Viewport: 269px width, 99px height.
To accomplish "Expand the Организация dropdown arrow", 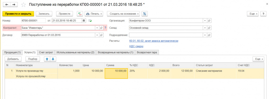I will pyautogui.click(x=205, y=21).
